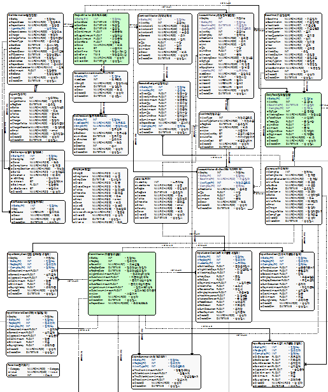Select the green ClaimMaster entity box
The image size is (328, 392).
(x=122, y=284)
